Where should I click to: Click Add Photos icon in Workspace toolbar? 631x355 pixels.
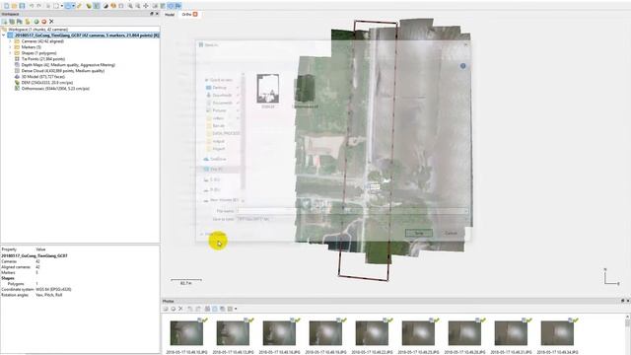point(12,22)
